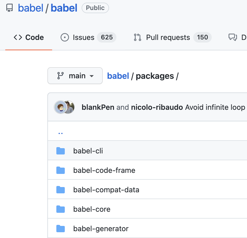Screen dimensions: 247x238
Task: Click the Discussions speech-bubble icon
Action: 233,37
